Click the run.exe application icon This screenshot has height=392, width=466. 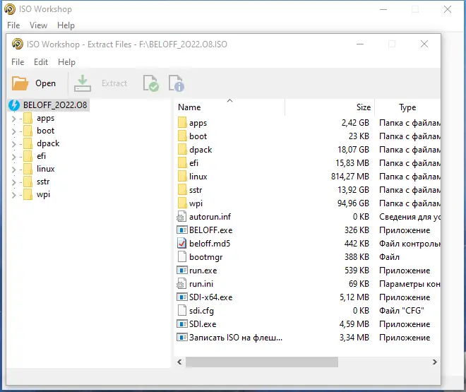point(181,271)
